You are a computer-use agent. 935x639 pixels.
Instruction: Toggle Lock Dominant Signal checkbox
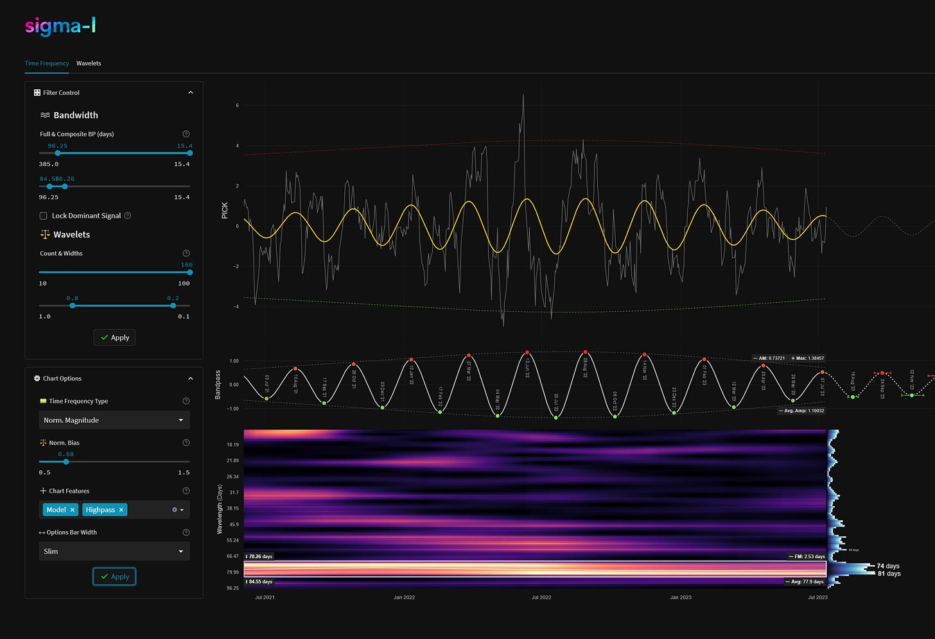tap(44, 216)
